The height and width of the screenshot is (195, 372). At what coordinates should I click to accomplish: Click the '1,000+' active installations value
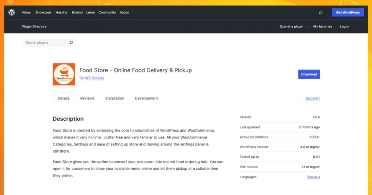[x=314, y=137]
